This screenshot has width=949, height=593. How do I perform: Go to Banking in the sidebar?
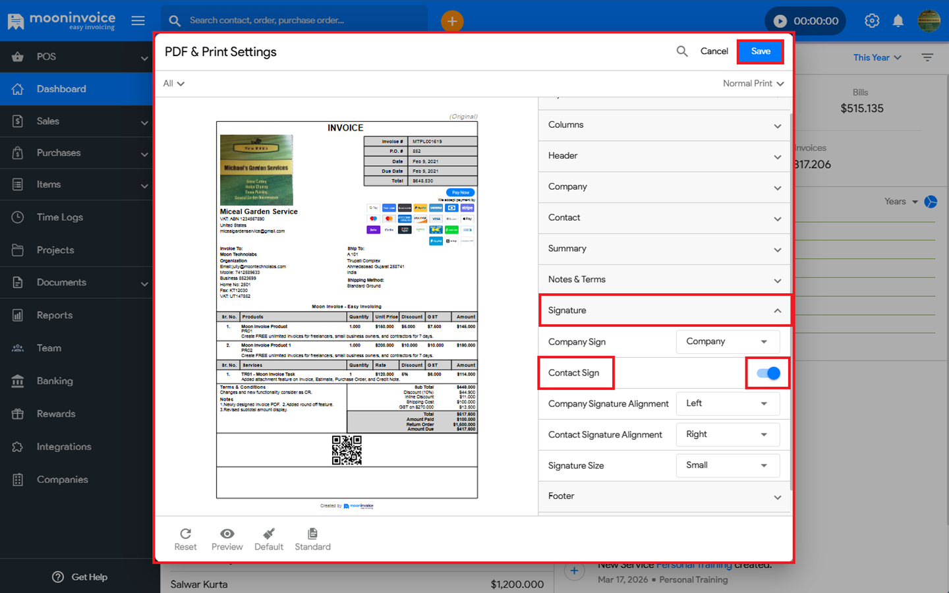coord(55,381)
